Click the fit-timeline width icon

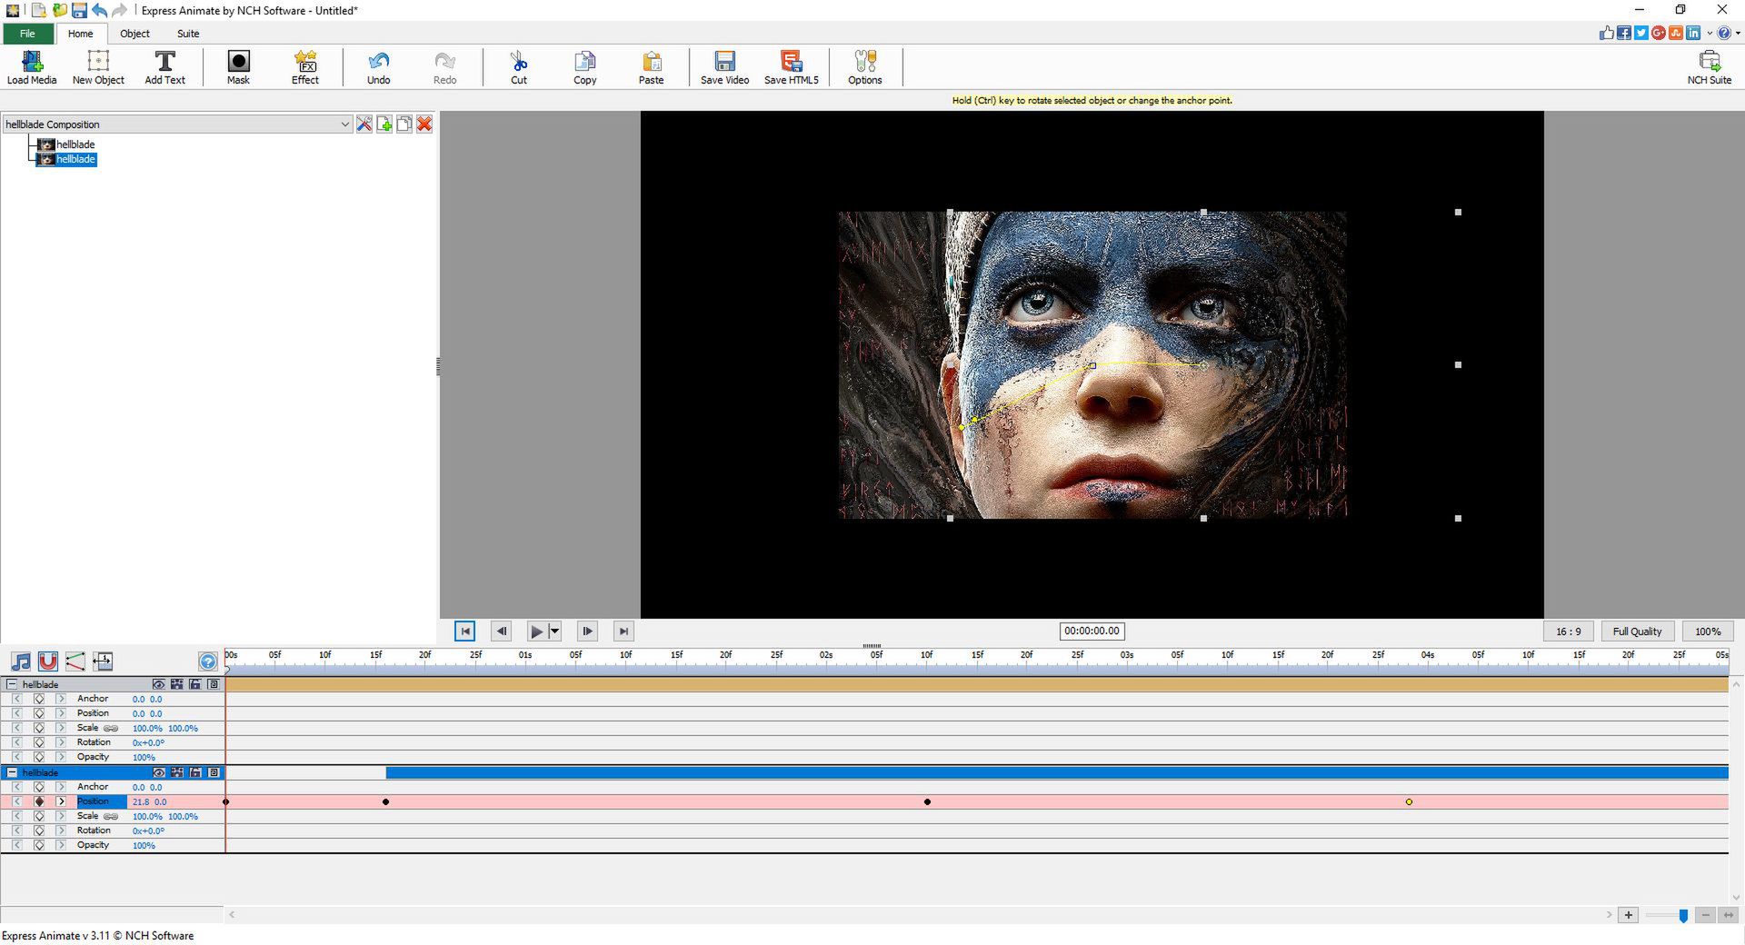click(103, 661)
